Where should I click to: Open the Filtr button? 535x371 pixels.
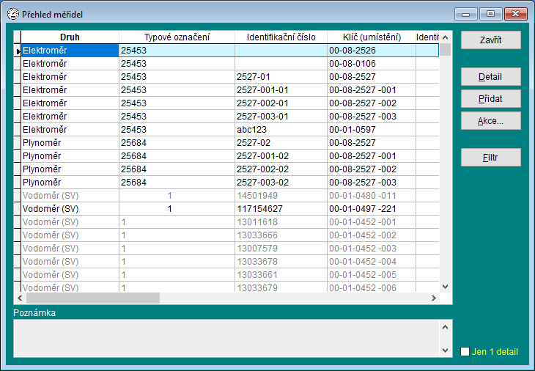490,158
